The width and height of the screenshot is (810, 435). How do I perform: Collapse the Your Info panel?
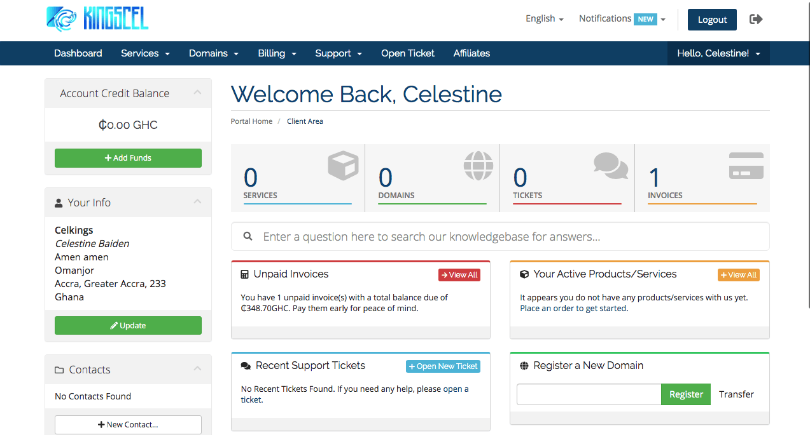(197, 202)
